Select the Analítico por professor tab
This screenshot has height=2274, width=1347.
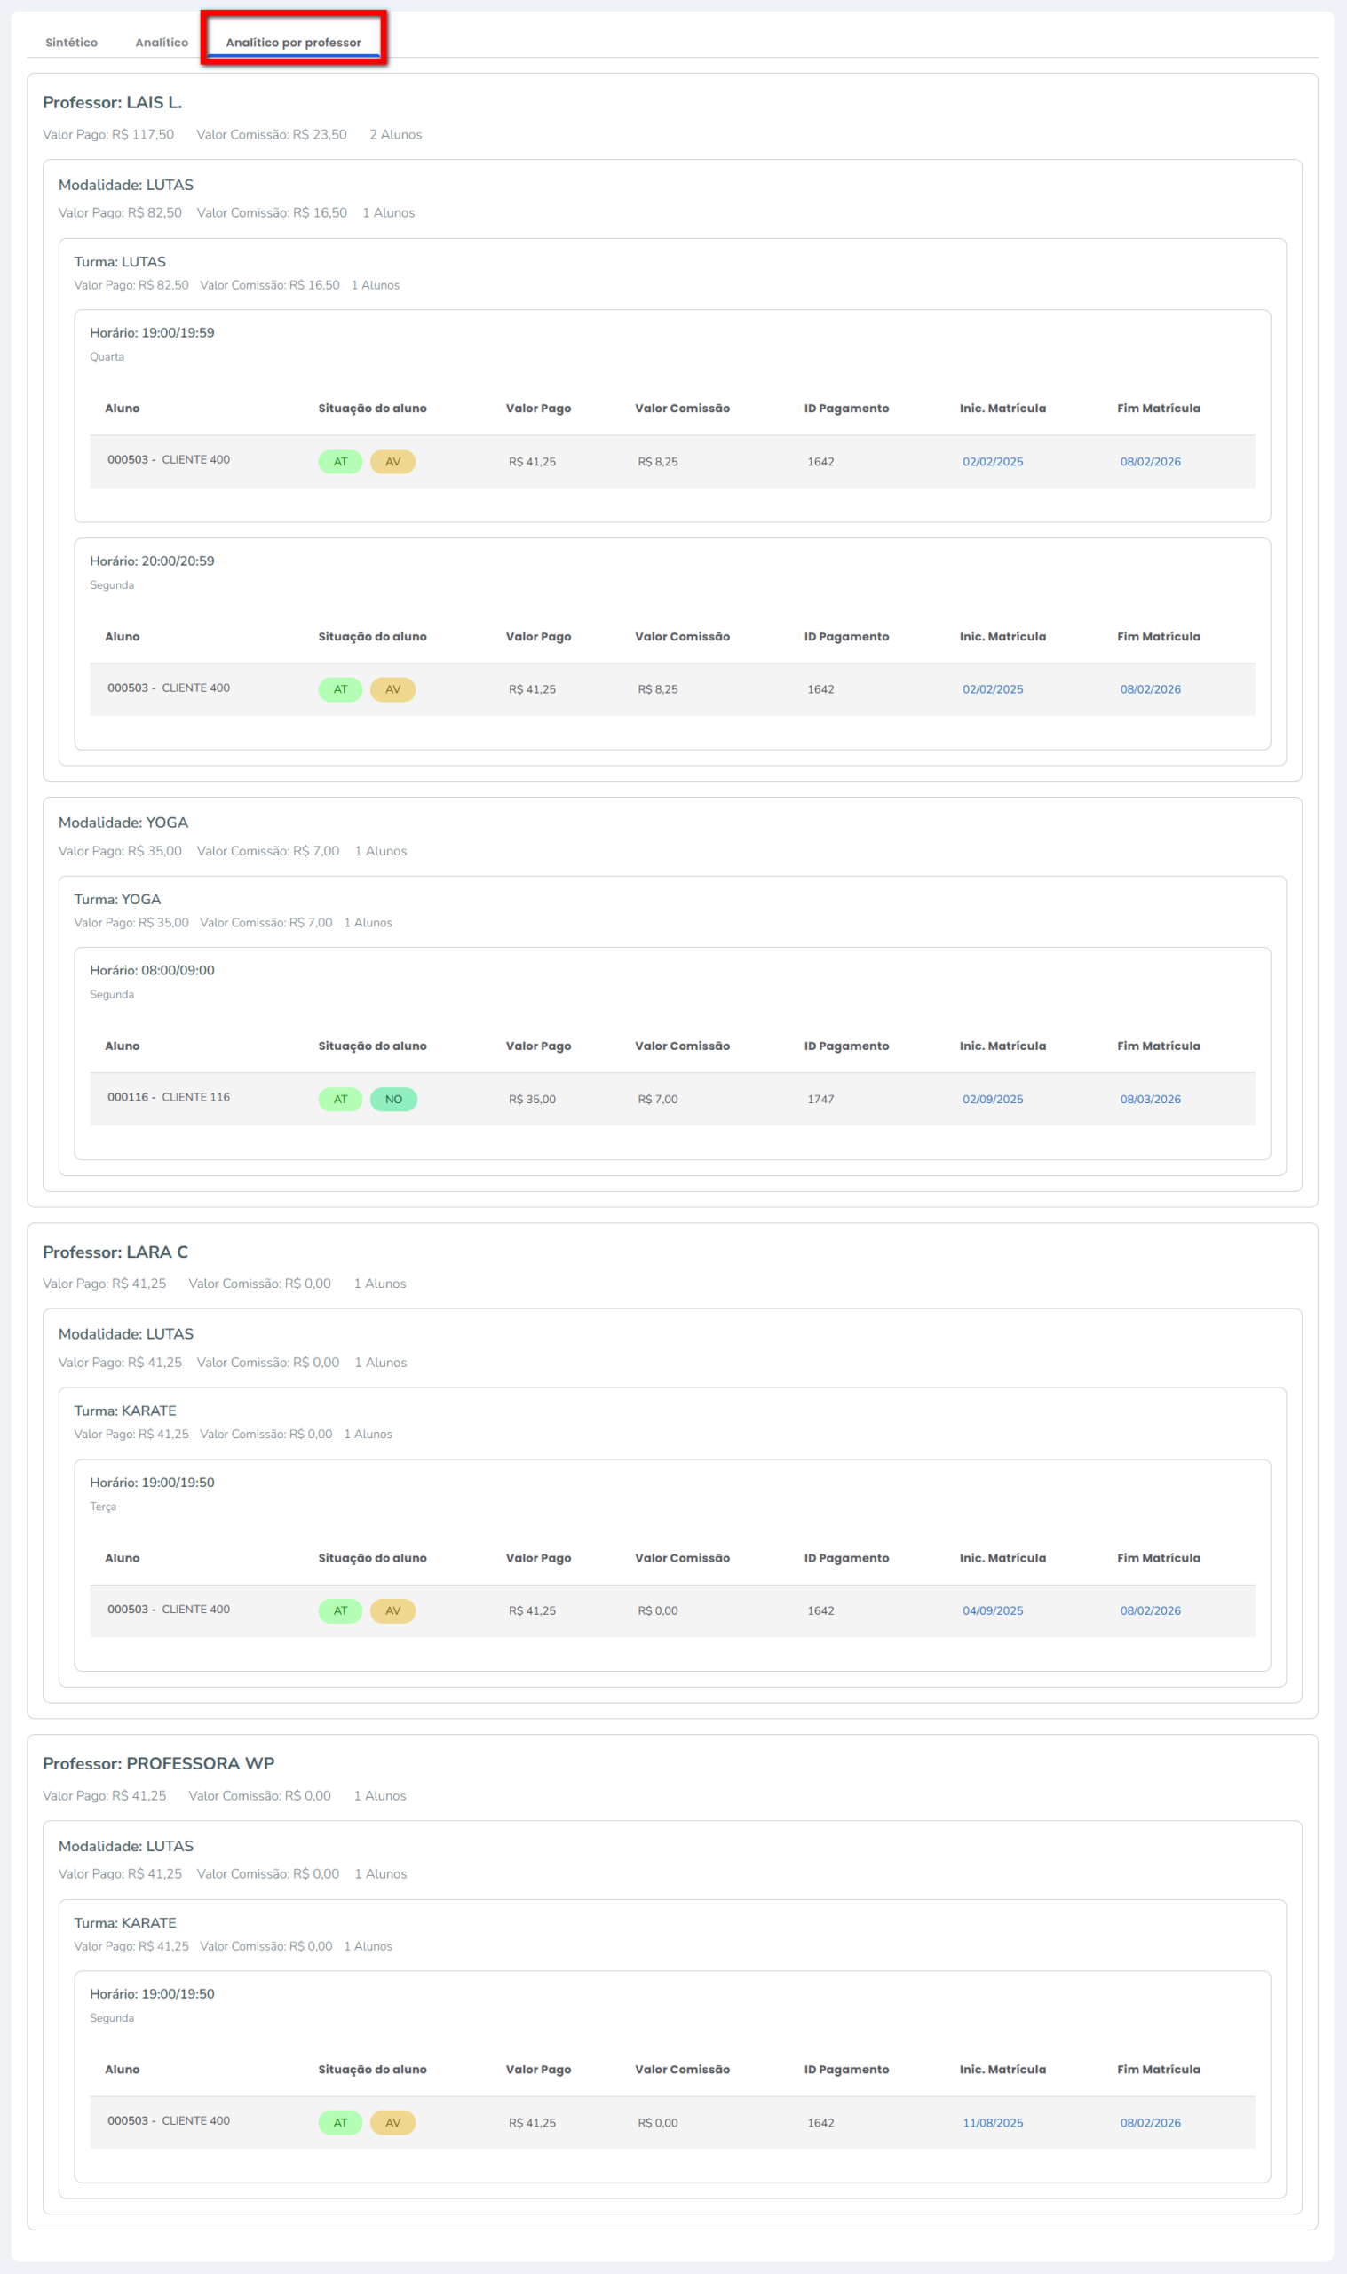(x=293, y=43)
